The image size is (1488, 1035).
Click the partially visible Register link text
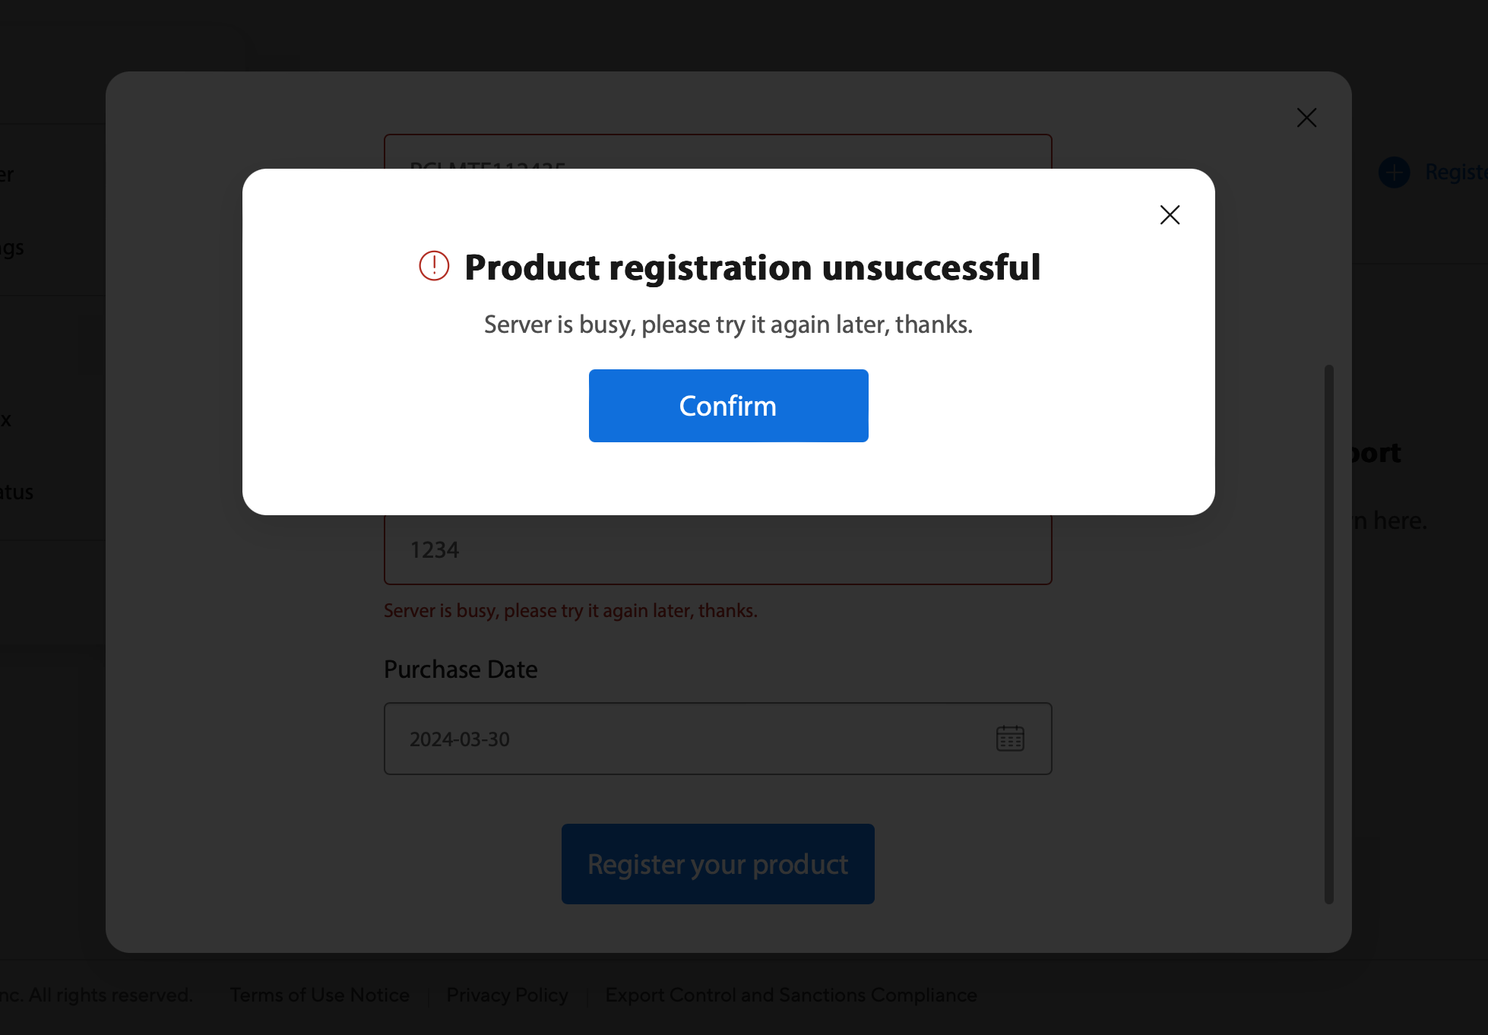click(1455, 172)
